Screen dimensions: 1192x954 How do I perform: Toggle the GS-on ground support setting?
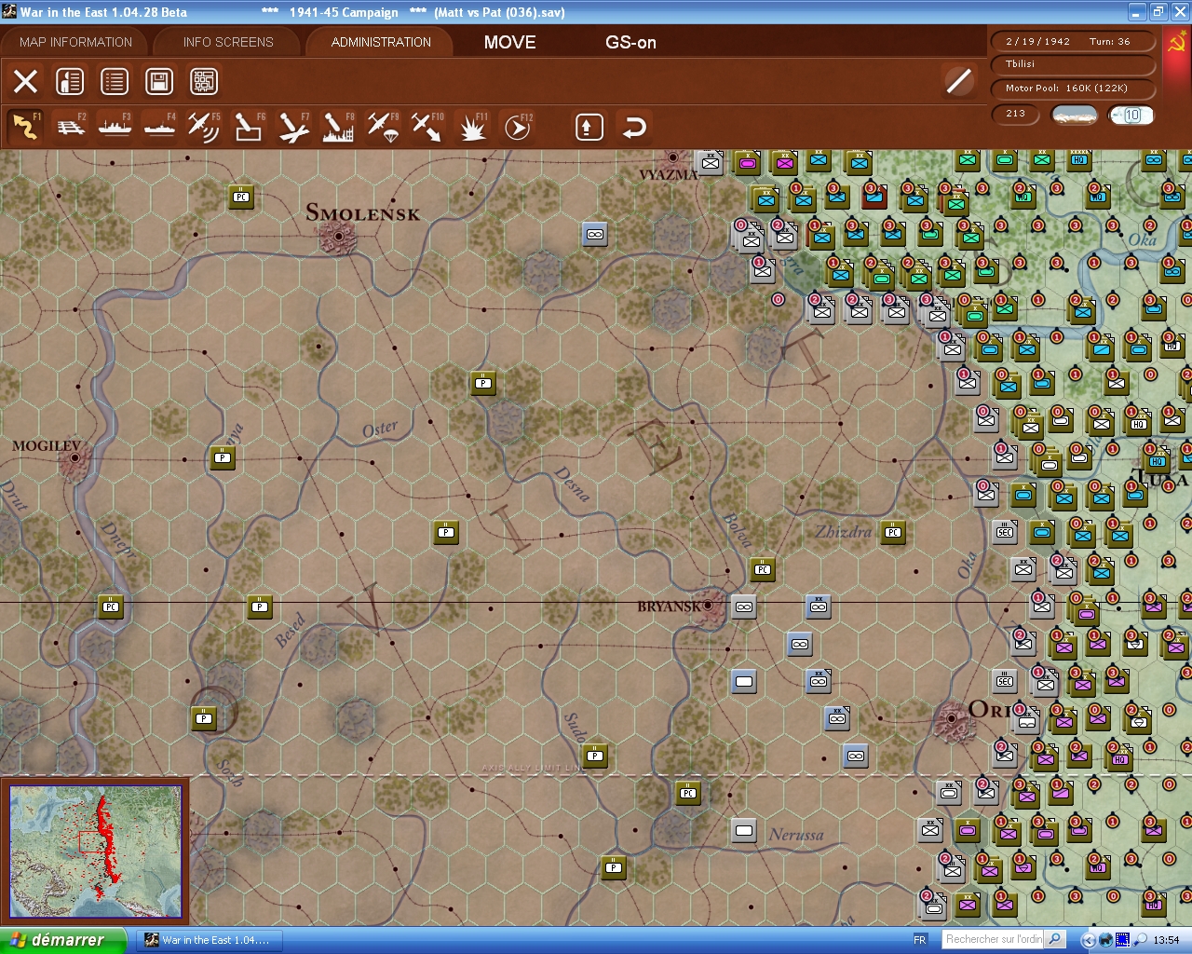pyautogui.click(x=630, y=42)
